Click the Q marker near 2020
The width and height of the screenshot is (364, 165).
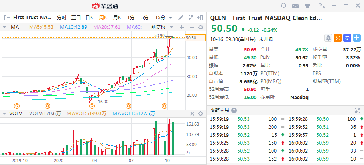(x=47, y=106)
